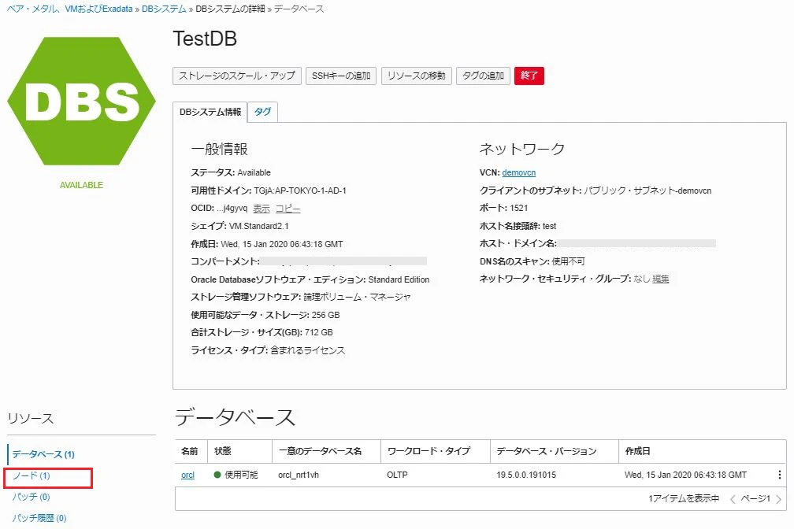
Task: Open the DBシステム breadcrumb link
Action: [x=164, y=9]
